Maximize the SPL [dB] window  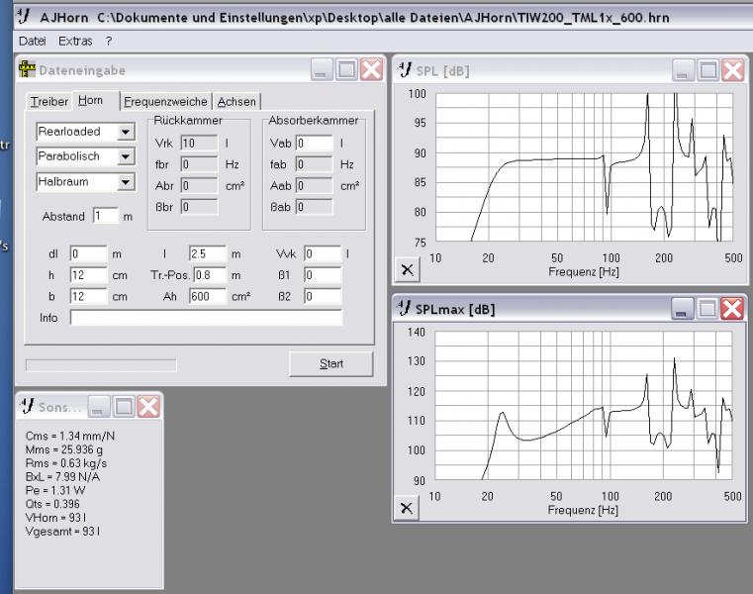coord(707,70)
